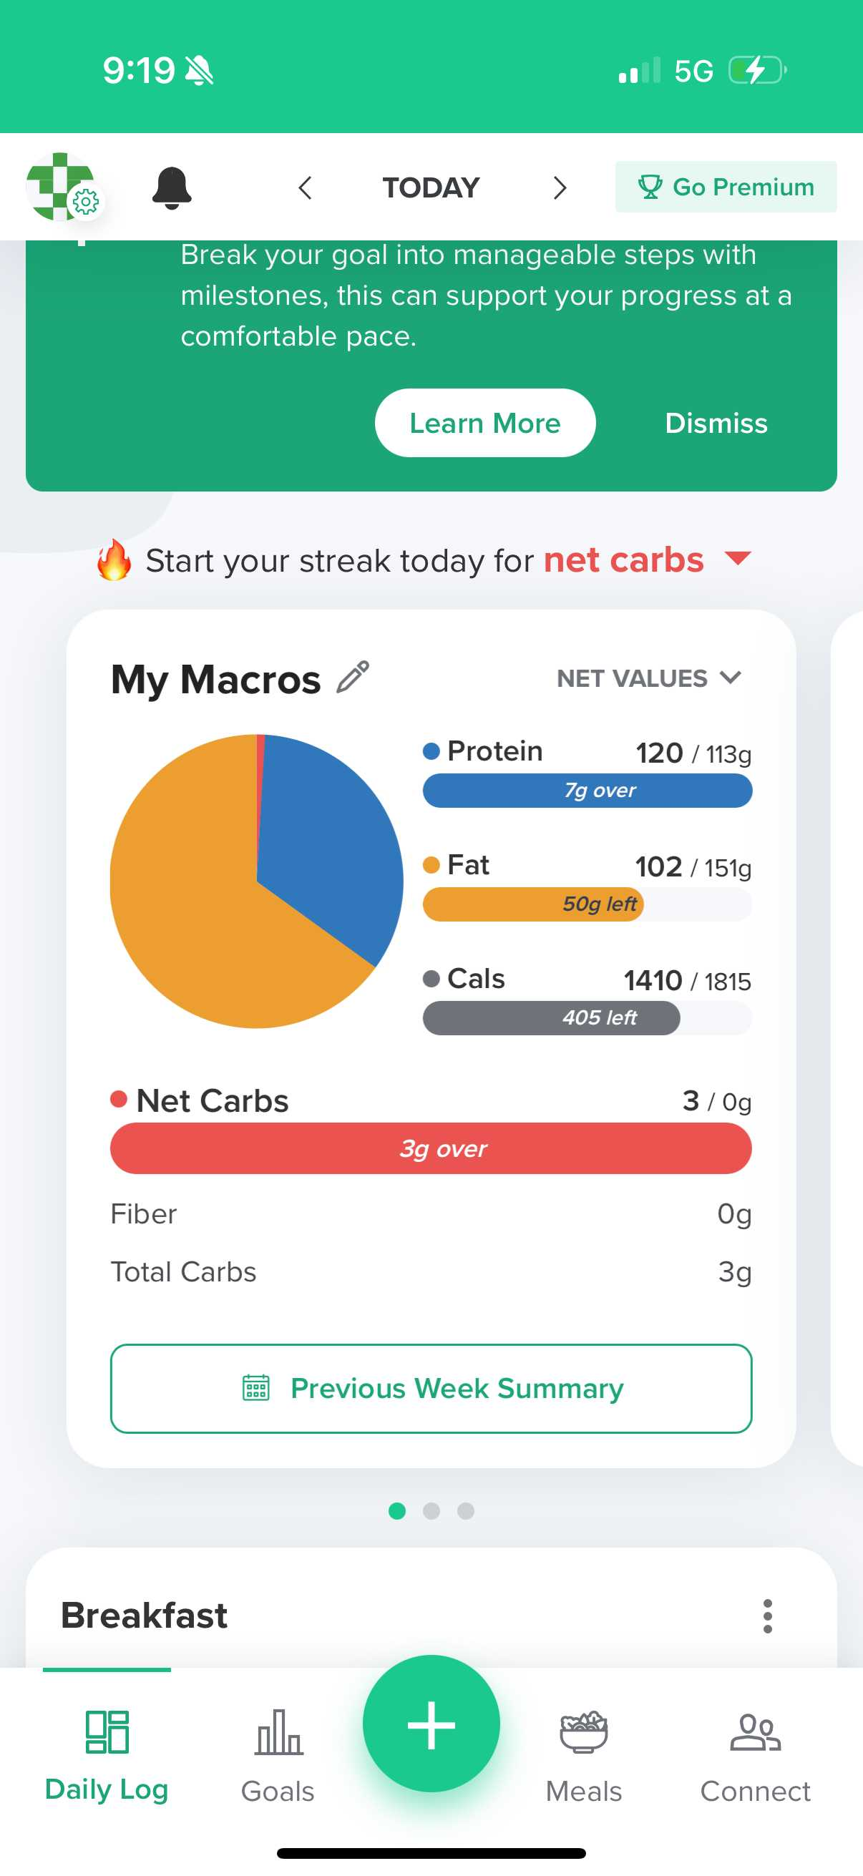This screenshot has height=1876, width=863.
Task: Open the Connect tab
Action: click(755, 1757)
